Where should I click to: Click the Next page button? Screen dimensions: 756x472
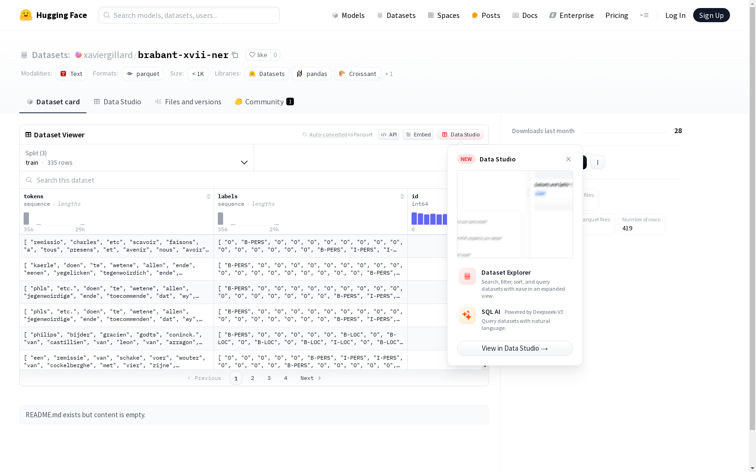click(x=311, y=378)
